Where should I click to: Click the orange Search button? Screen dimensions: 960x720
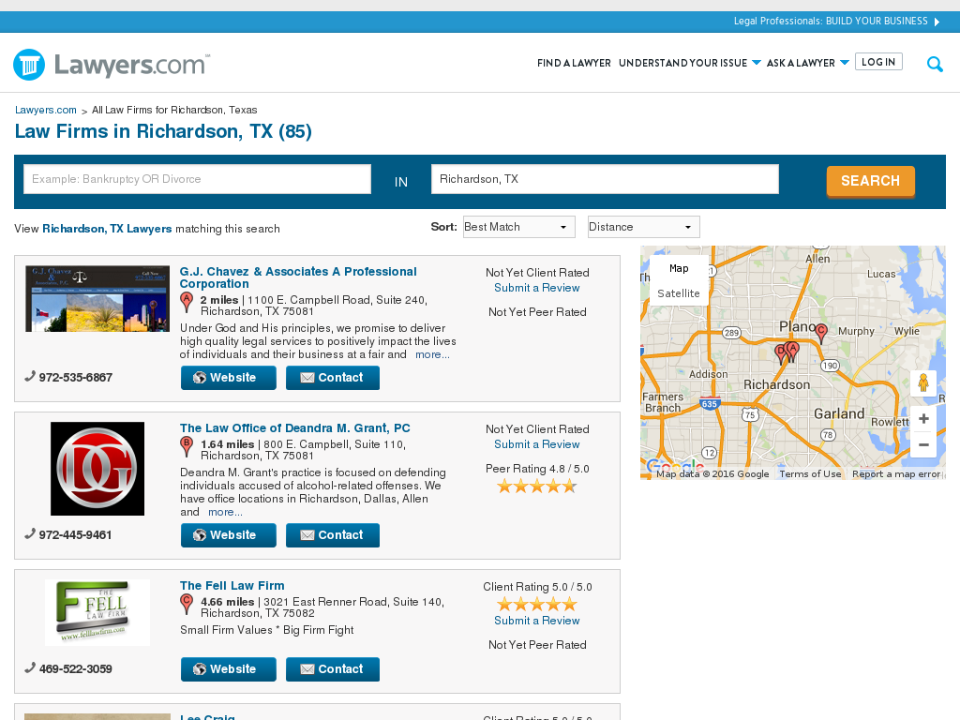coord(871,181)
